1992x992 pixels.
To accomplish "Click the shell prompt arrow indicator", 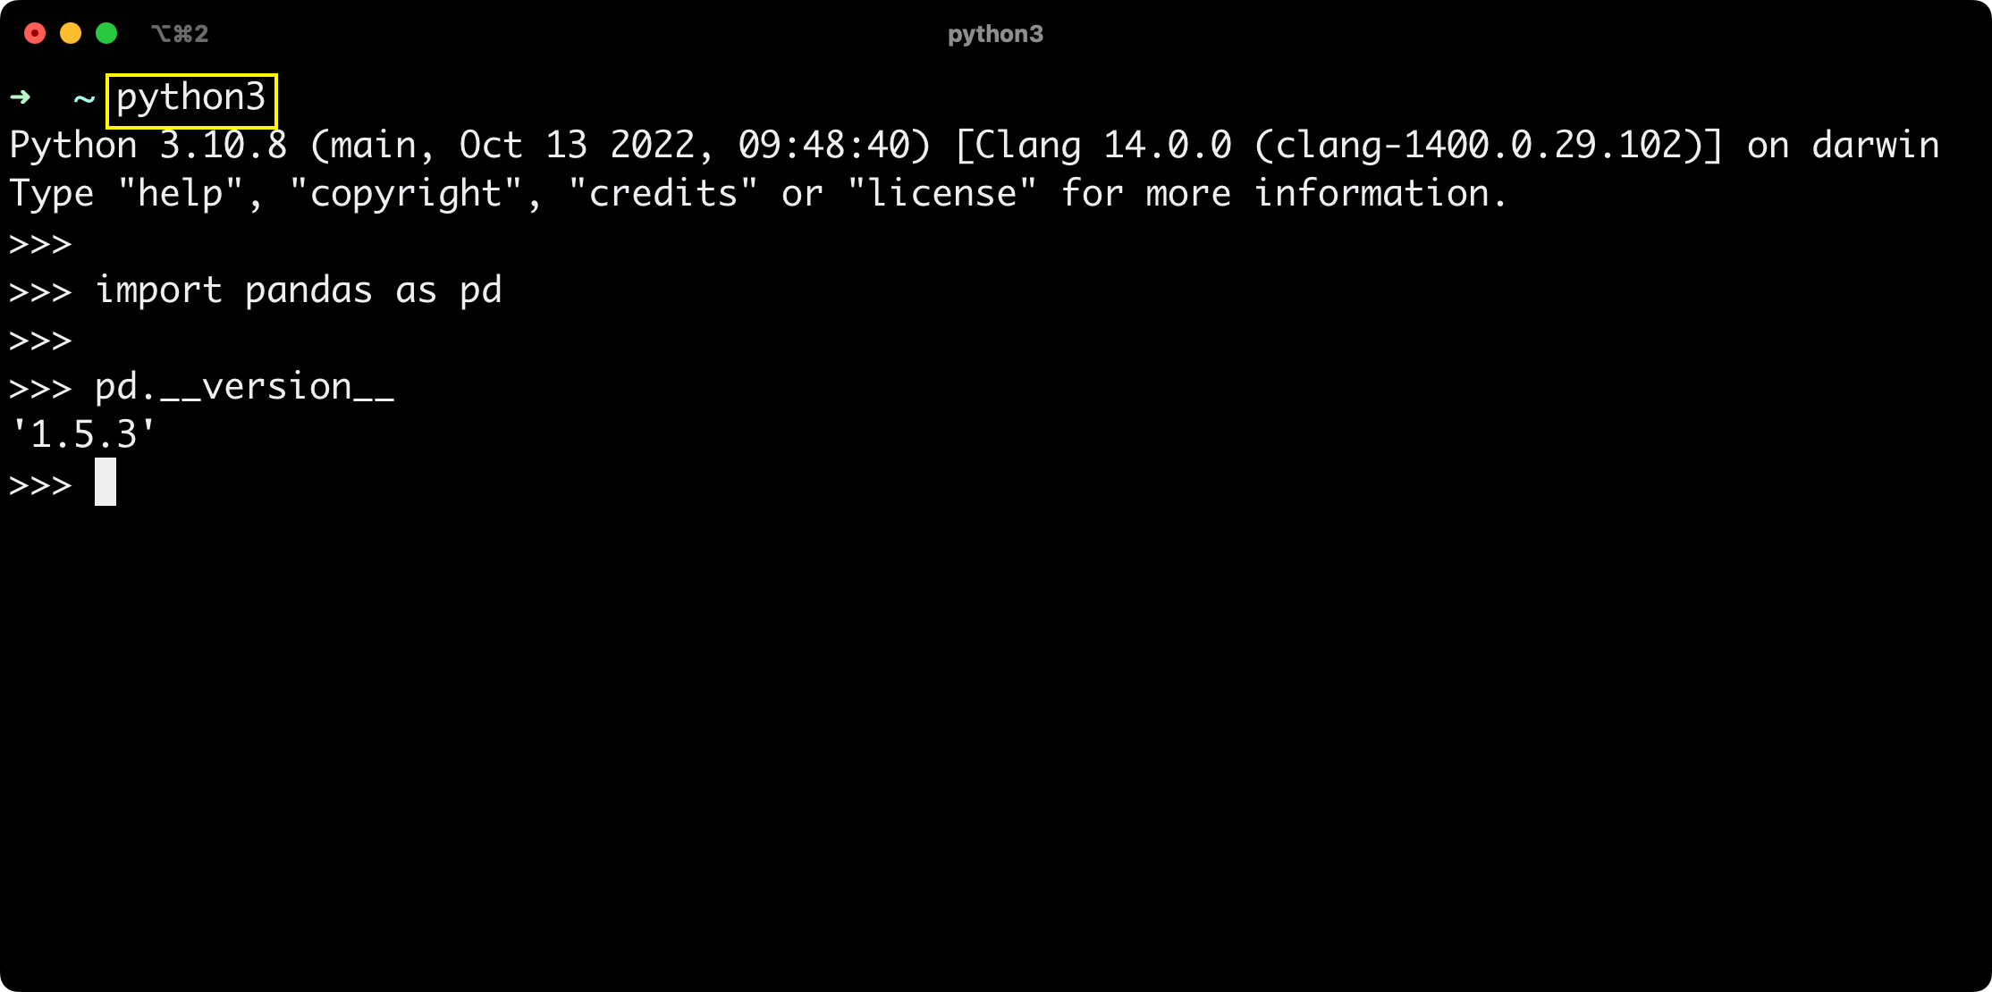I will [x=21, y=96].
